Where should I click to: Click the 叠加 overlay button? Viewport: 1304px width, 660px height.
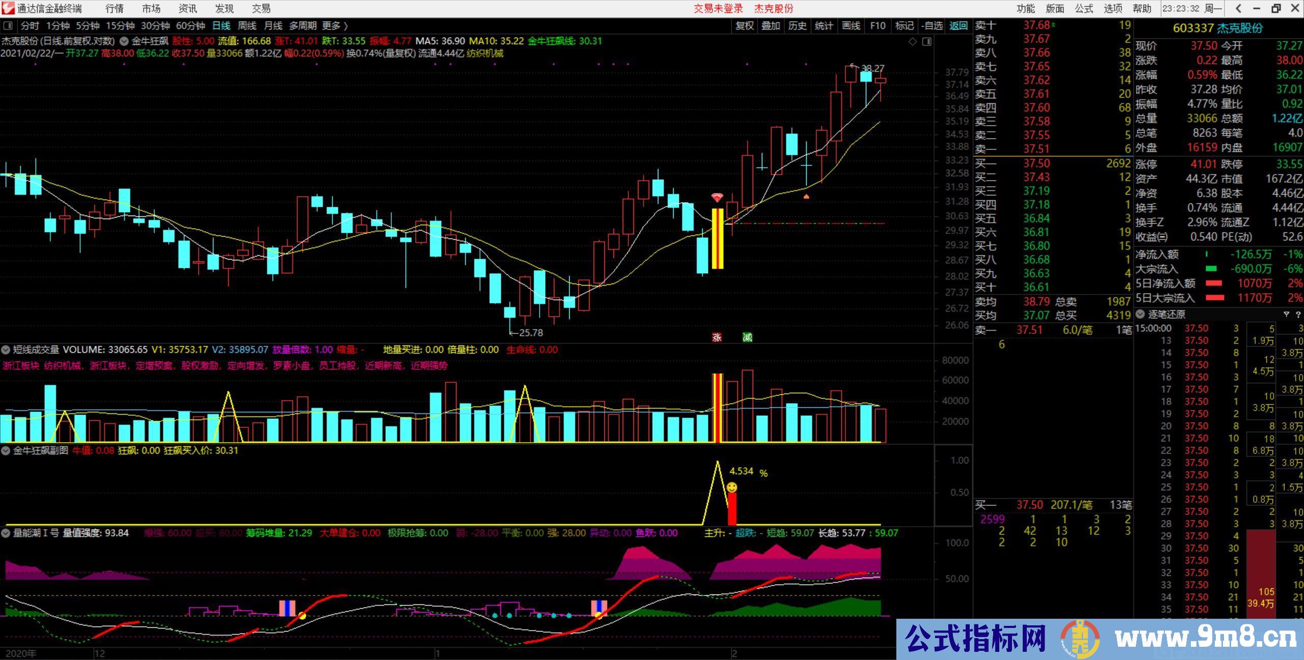coord(771,26)
